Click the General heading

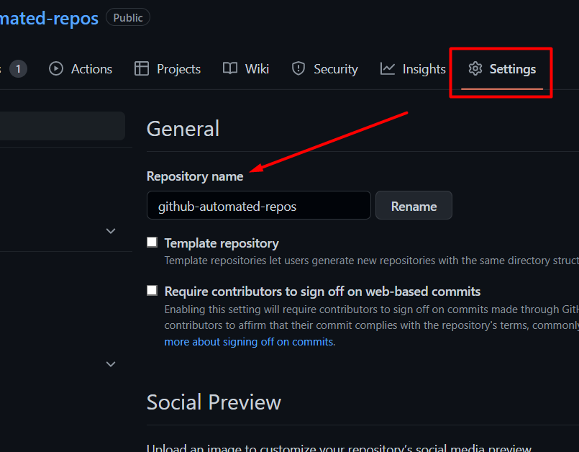point(183,129)
